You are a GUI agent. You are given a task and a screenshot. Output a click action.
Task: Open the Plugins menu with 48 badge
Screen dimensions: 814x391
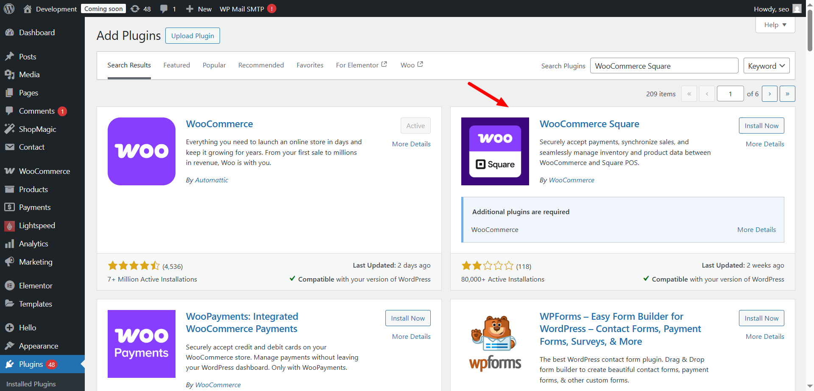click(x=42, y=364)
